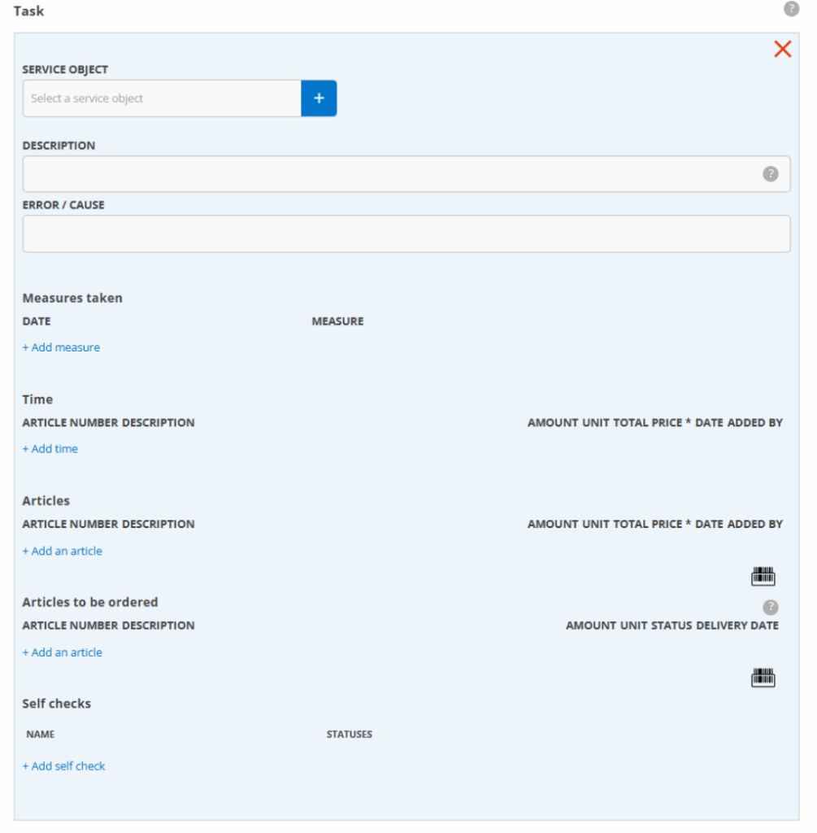Open the Select a service object dropdown

162,98
